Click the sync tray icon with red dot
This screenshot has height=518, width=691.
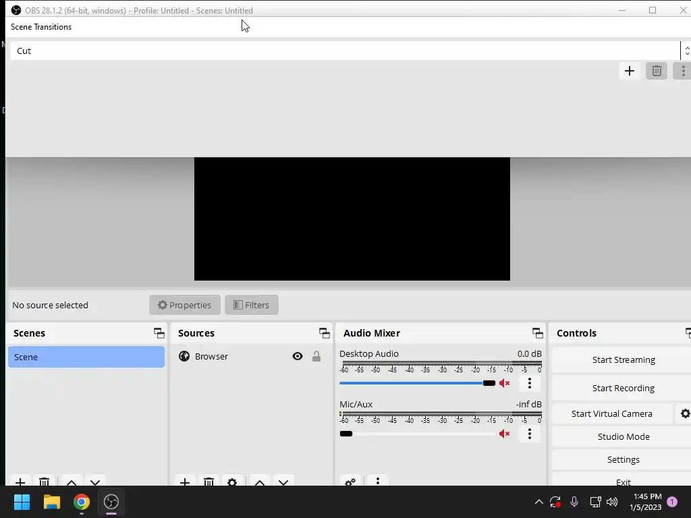coord(555,502)
